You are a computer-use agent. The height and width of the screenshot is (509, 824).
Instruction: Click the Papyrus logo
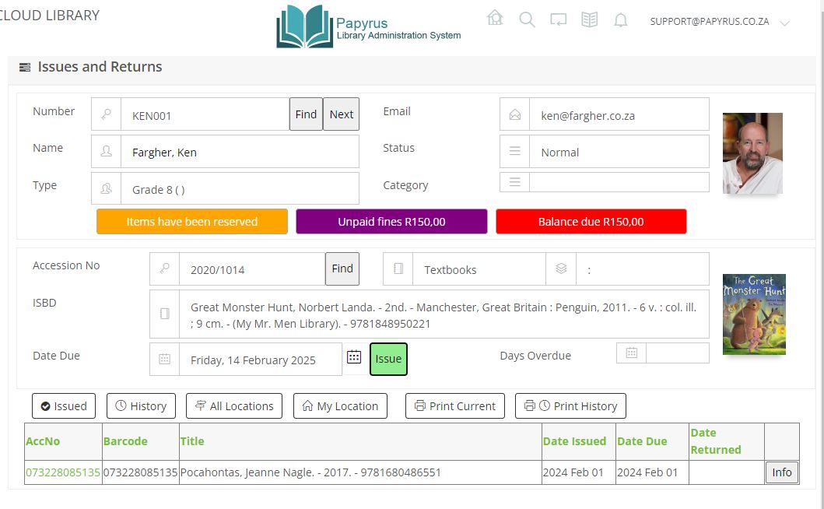click(x=369, y=26)
